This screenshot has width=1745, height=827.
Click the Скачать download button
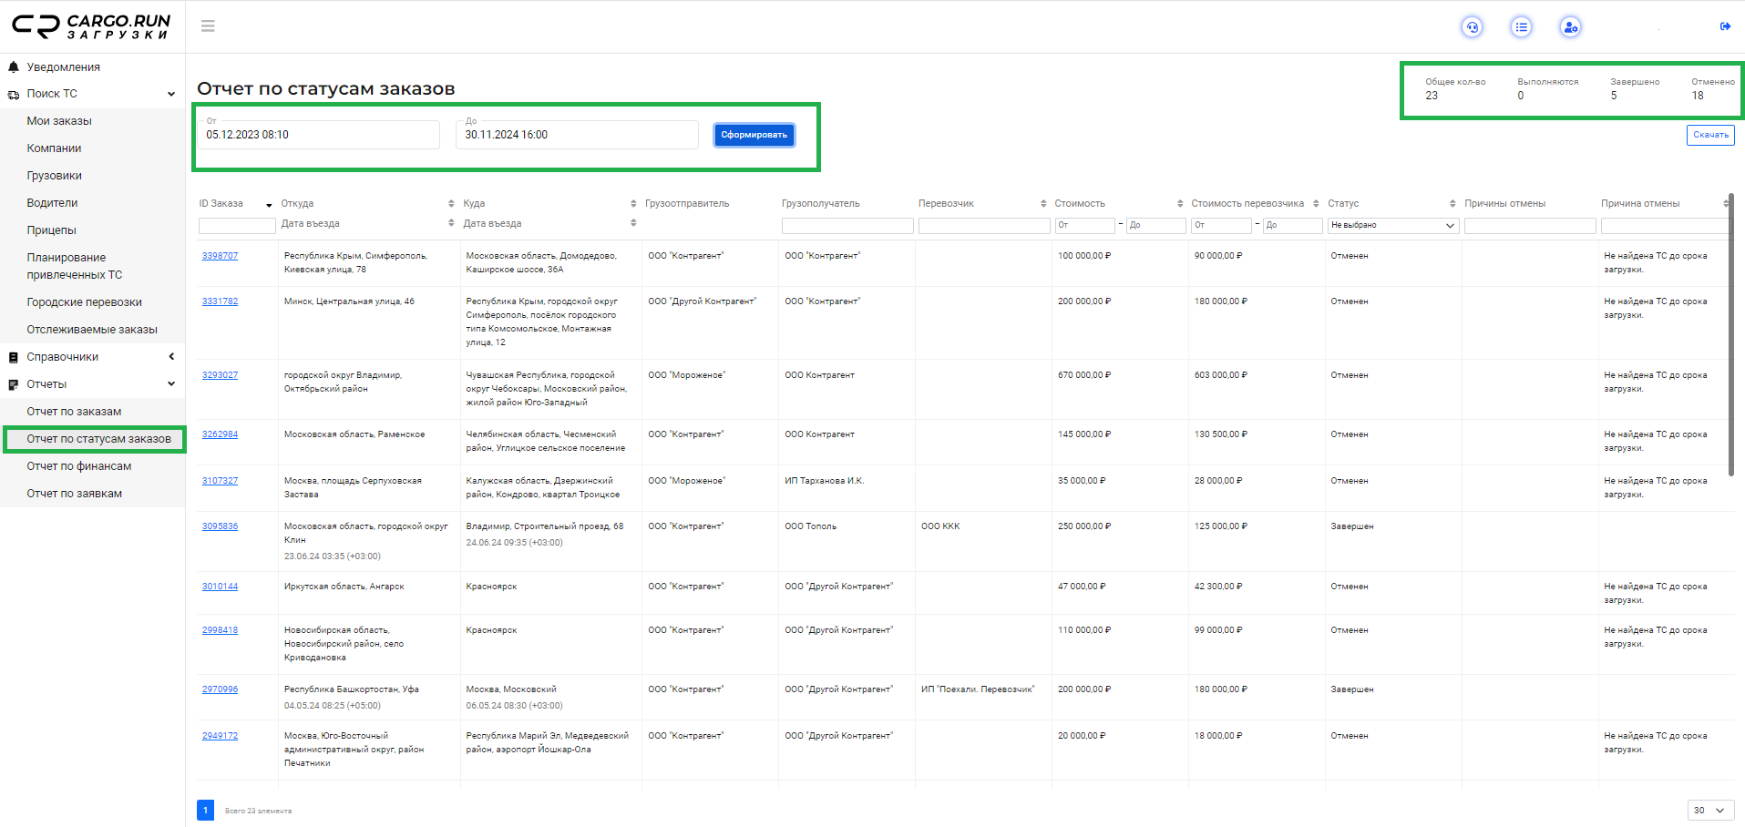(x=1709, y=135)
